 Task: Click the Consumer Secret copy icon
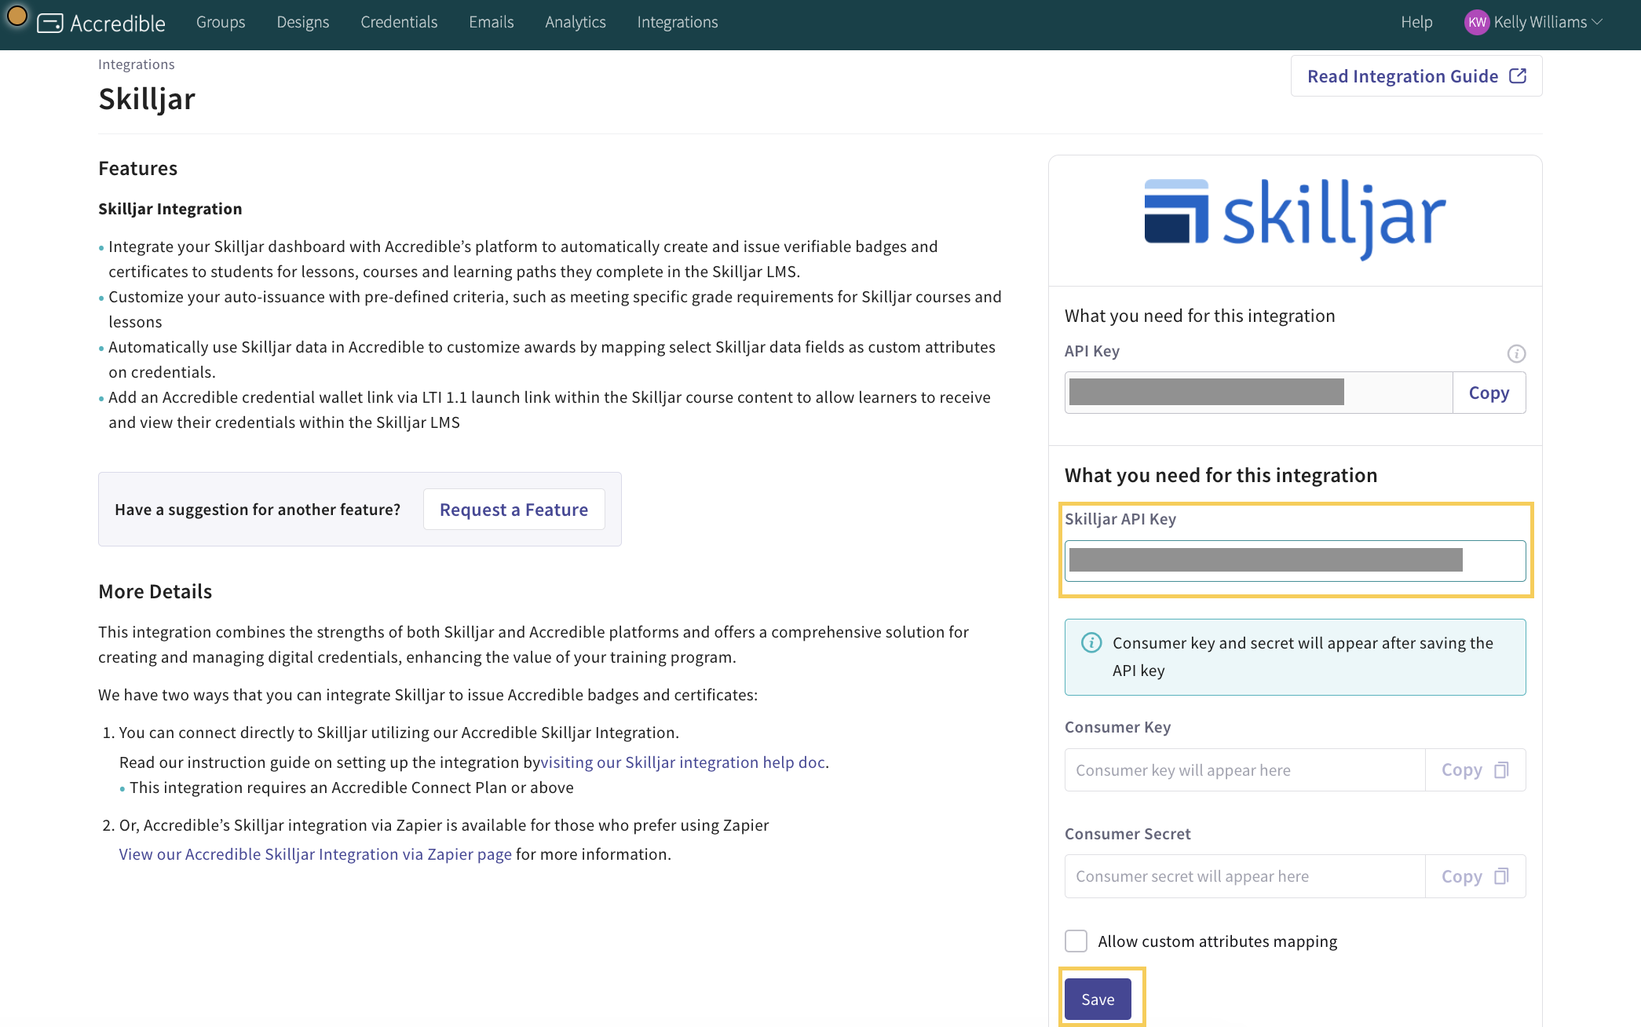[1501, 876]
